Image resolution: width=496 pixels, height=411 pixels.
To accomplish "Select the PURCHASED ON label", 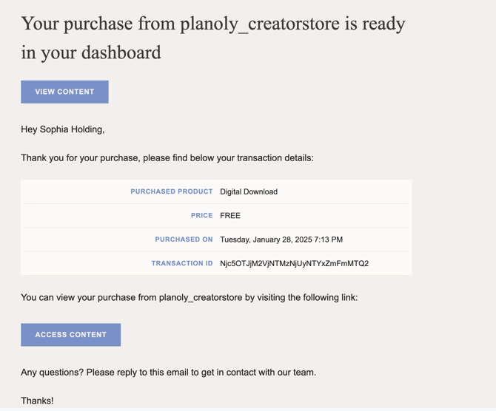I will tap(184, 240).
